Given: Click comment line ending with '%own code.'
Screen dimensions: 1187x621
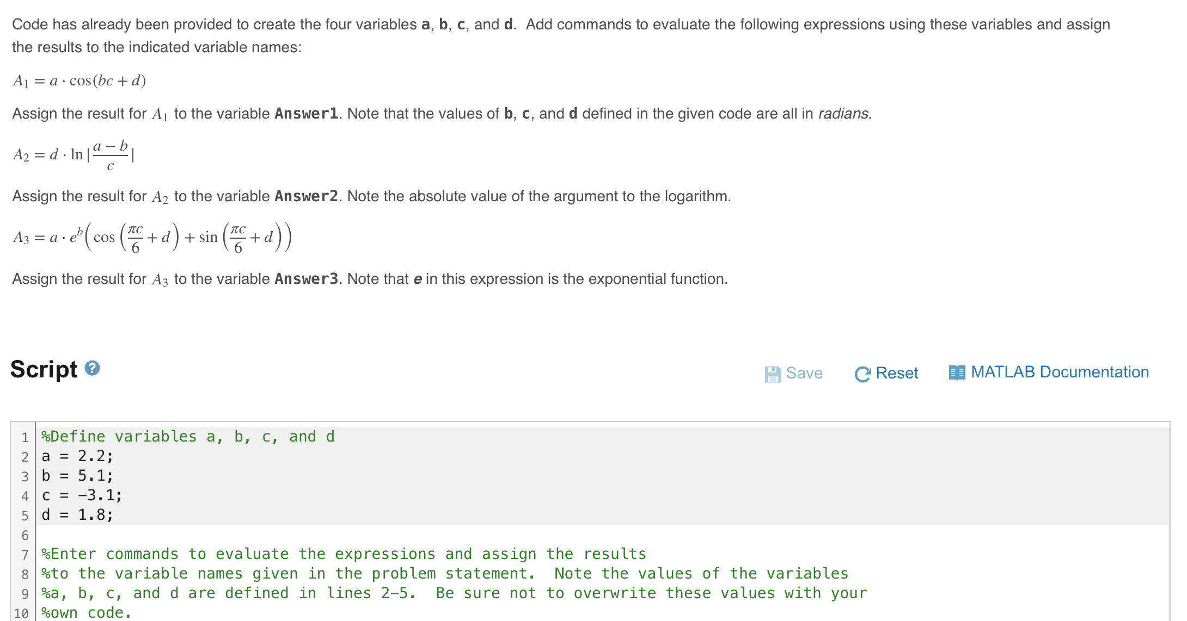Looking at the screenshot, I should pyautogui.click(x=85, y=612).
